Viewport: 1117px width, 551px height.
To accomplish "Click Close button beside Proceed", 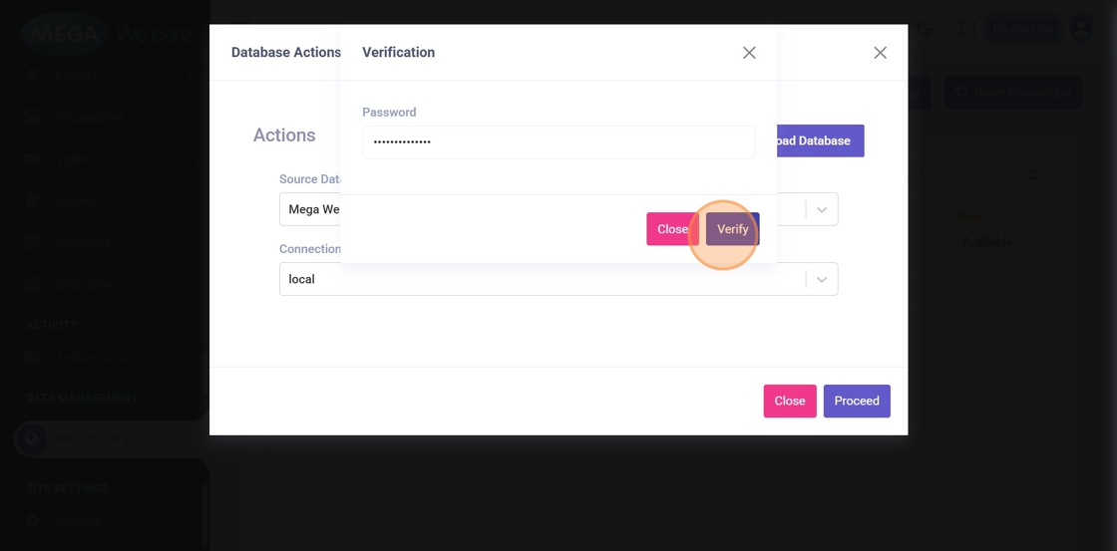I will click(x=789, y=401).
